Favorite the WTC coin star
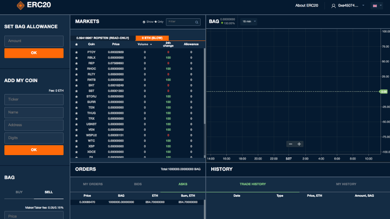The height and width of the screenshot is (219, 390). click(76, 141)
